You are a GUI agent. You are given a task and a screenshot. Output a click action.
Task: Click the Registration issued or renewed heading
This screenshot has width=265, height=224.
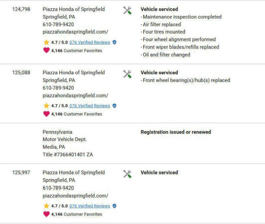point(176,132)
